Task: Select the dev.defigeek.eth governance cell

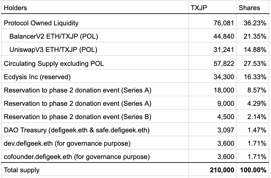Action: (x=67, y=143)
